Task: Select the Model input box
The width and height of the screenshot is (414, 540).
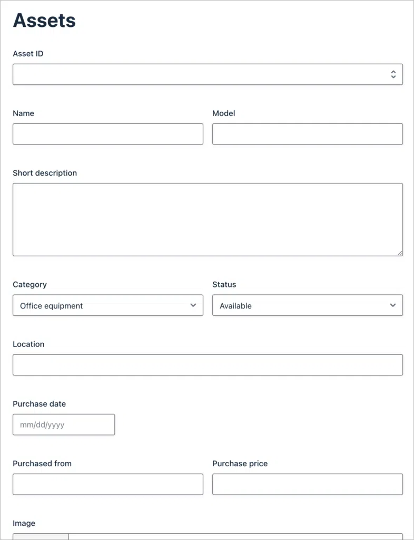Action: tap(308, 134)
